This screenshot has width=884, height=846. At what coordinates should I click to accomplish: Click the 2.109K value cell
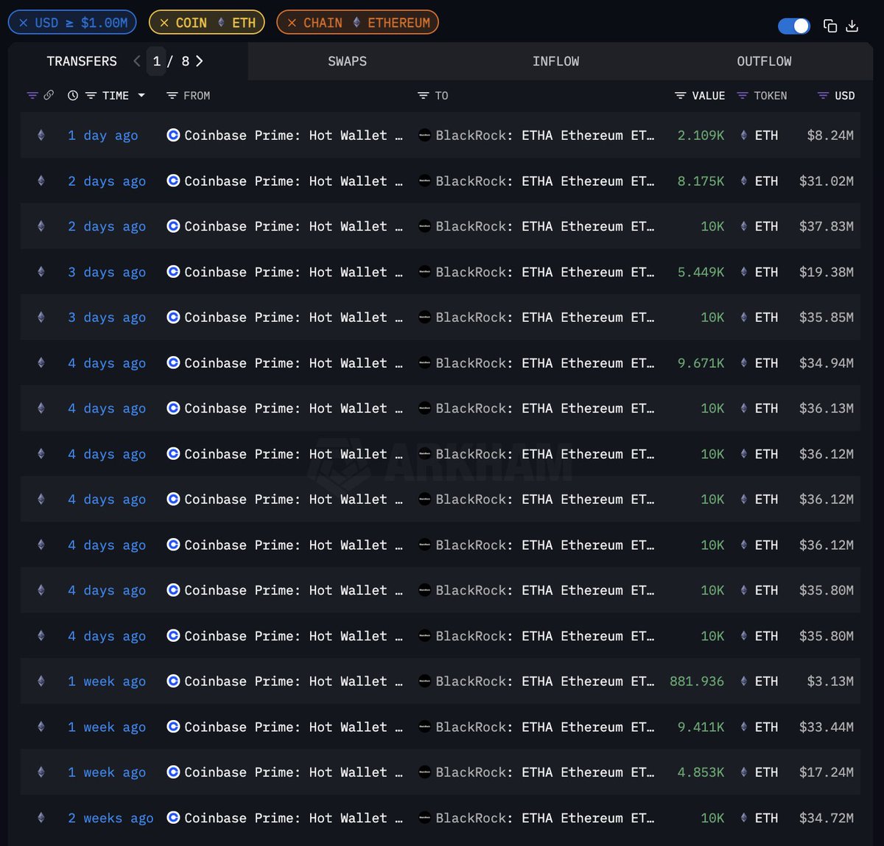point(701,136)
